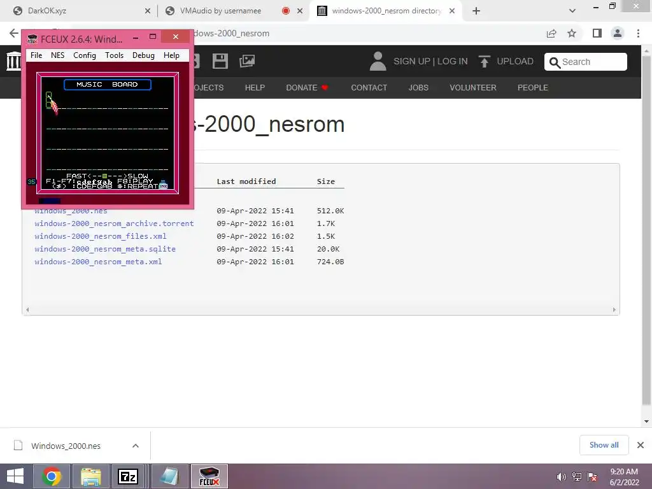Open the VOLUNTEER navigation link

(473, 88)
